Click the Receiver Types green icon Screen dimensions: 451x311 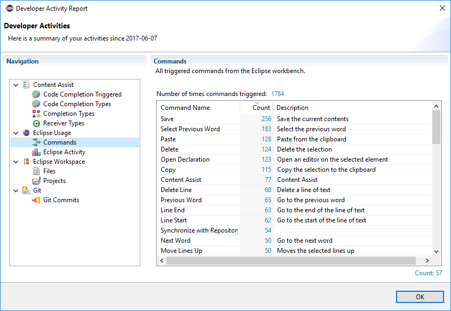pyautogui.click(x=36, y=123)
